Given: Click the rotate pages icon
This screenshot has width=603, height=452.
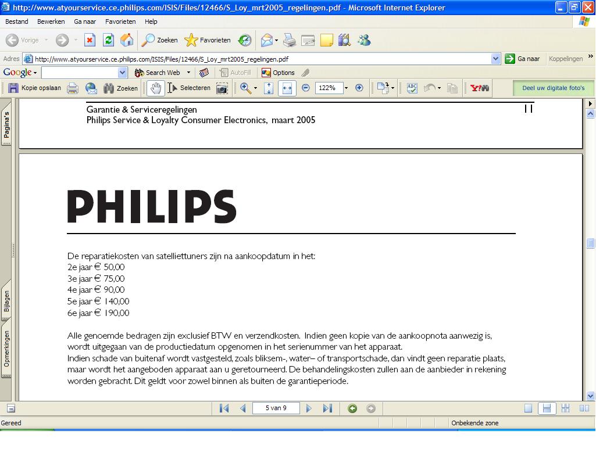Looking at the screenshot, I should tap(383, 88).
